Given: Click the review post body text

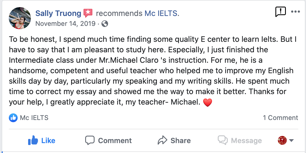Looking at the screenshot, I should click(x=152, y=71).
